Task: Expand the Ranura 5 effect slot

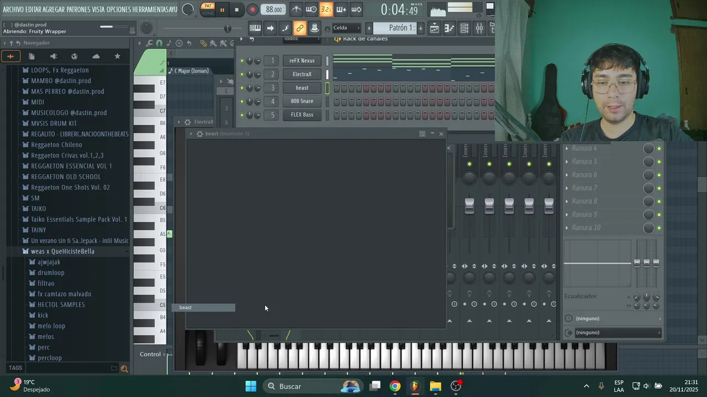Action: click(x=567, y=162)
